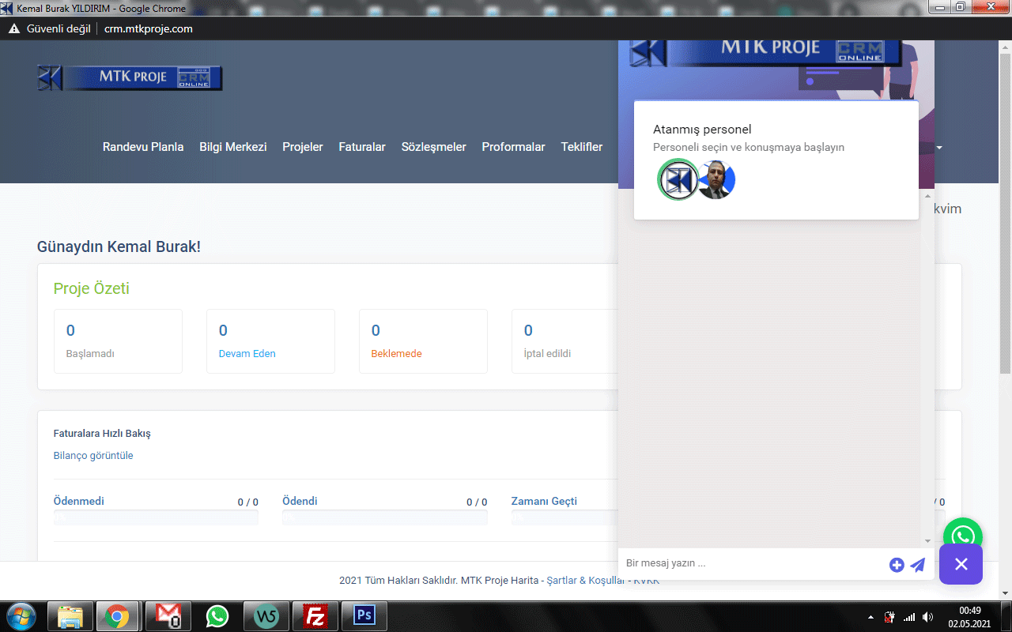Open the green WhatsApp floating button
Screen dimensions: 1012x632
(x=963, y=536)
